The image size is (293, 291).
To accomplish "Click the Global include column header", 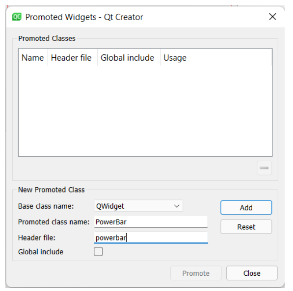I will 129,58.
